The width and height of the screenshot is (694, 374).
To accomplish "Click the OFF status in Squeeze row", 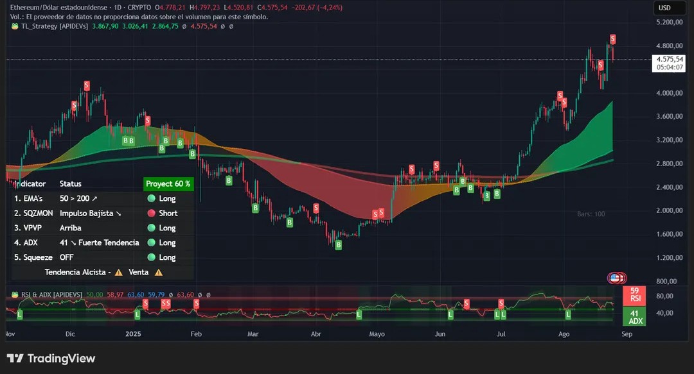I will [66, 257].
